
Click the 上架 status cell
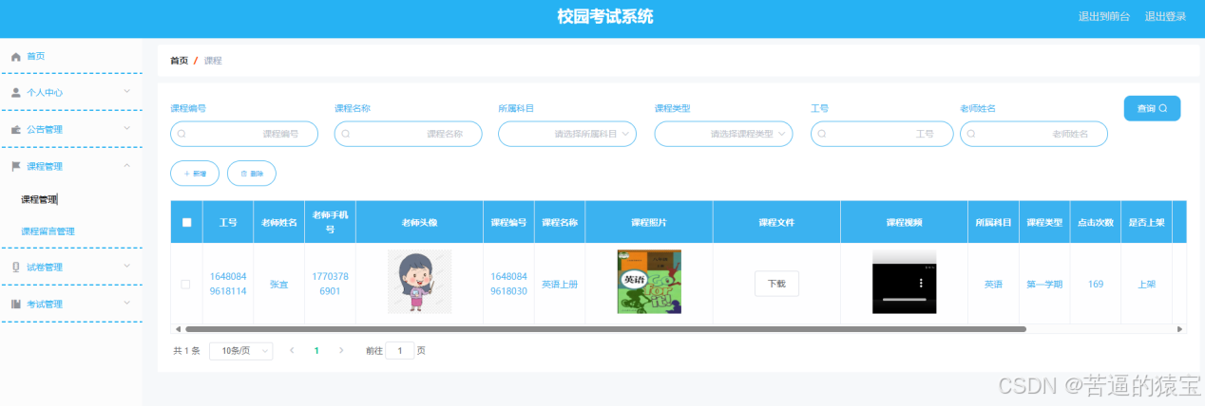(1146, 284)
